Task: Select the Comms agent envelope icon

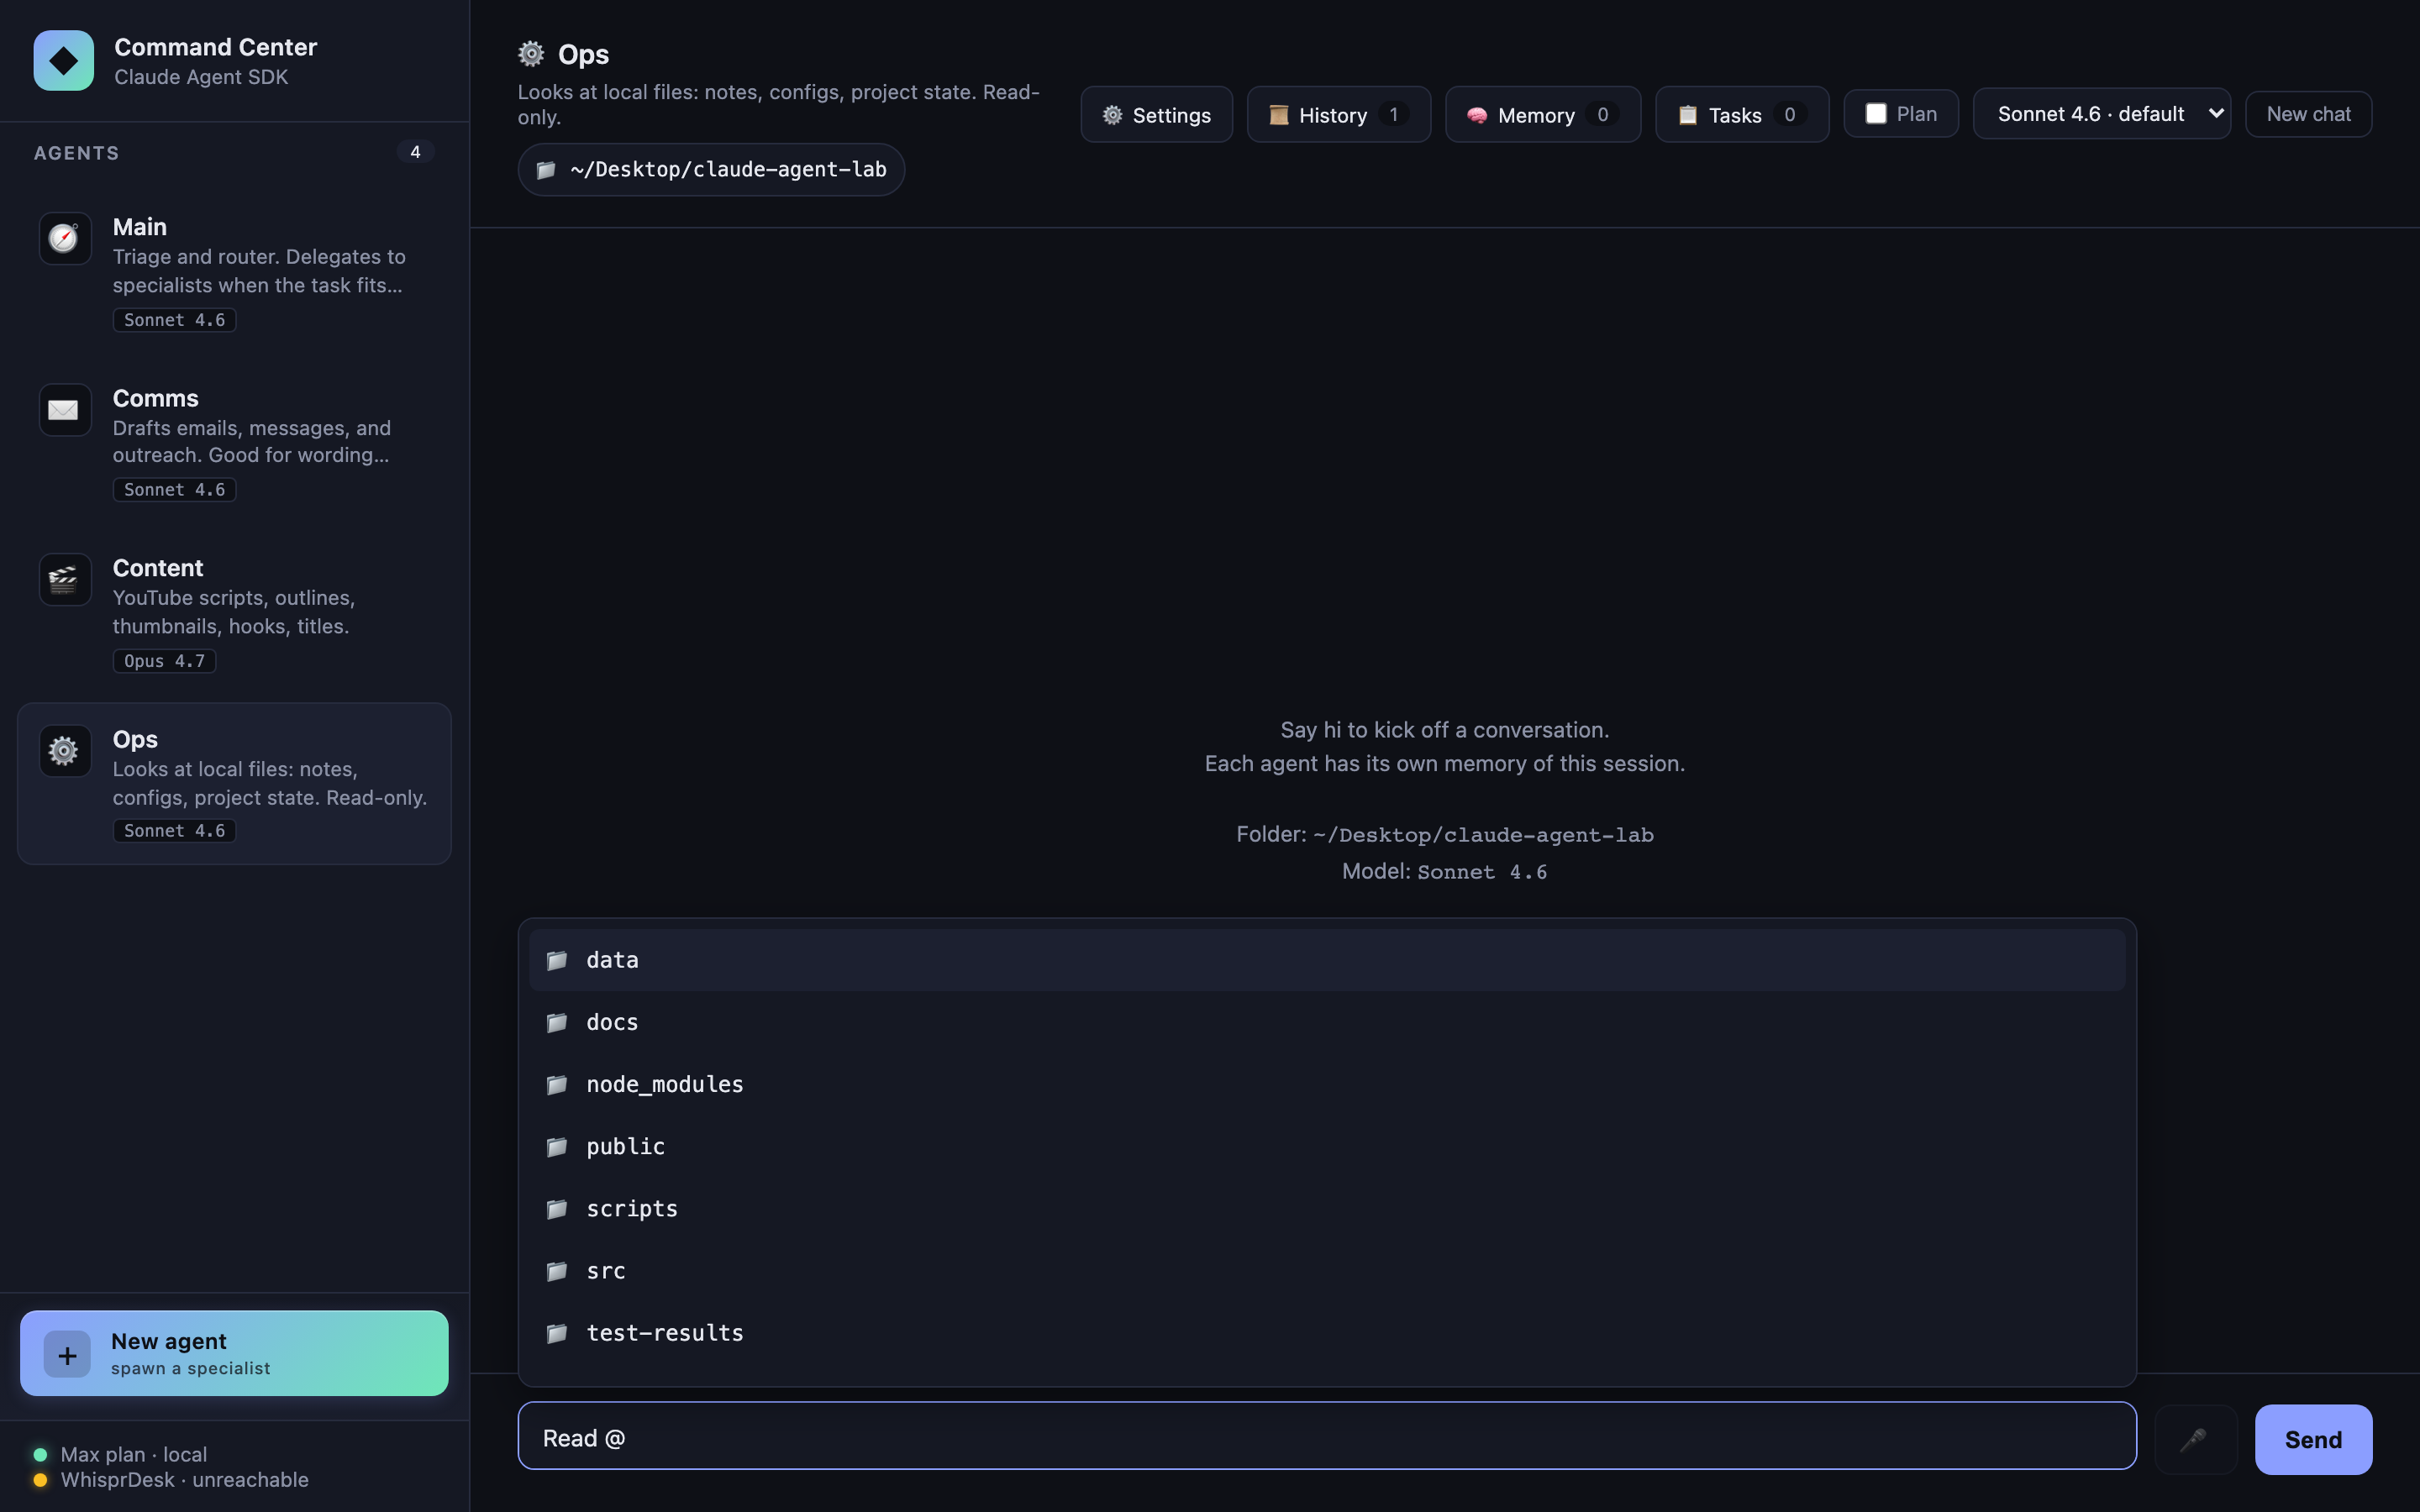Action: coord(64,410)
